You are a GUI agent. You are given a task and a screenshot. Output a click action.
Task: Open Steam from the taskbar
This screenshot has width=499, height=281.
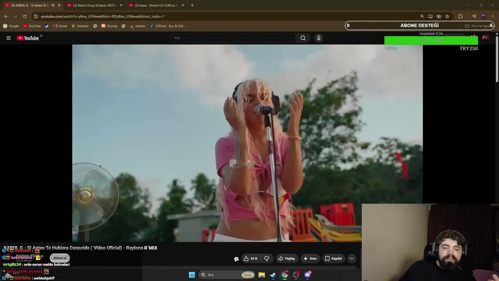pyautogui.click(x=273, y=275)
